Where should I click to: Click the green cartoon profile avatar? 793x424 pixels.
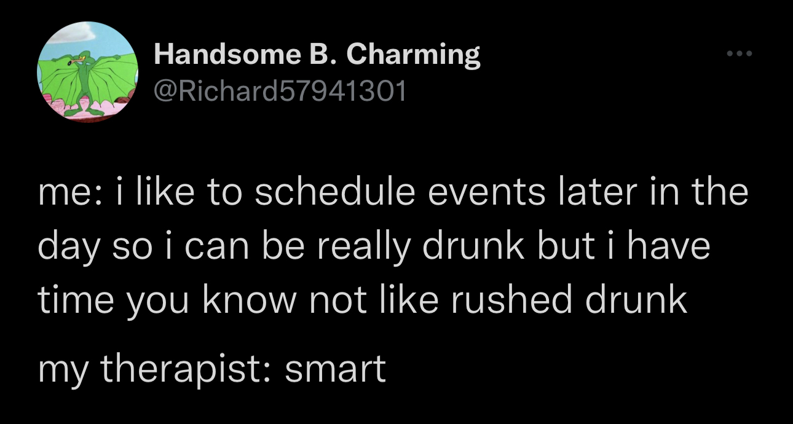coord(87,72)
